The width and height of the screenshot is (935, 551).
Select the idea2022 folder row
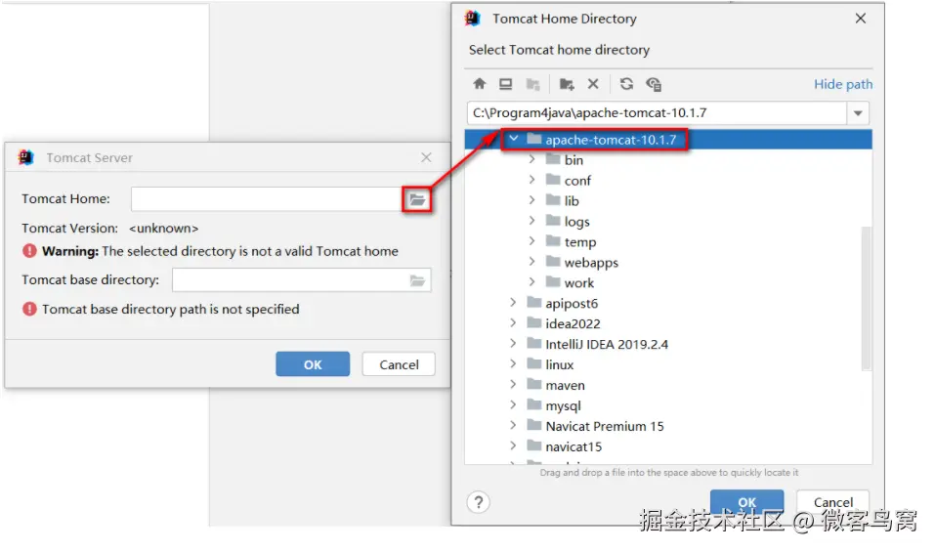click(668, 323)
